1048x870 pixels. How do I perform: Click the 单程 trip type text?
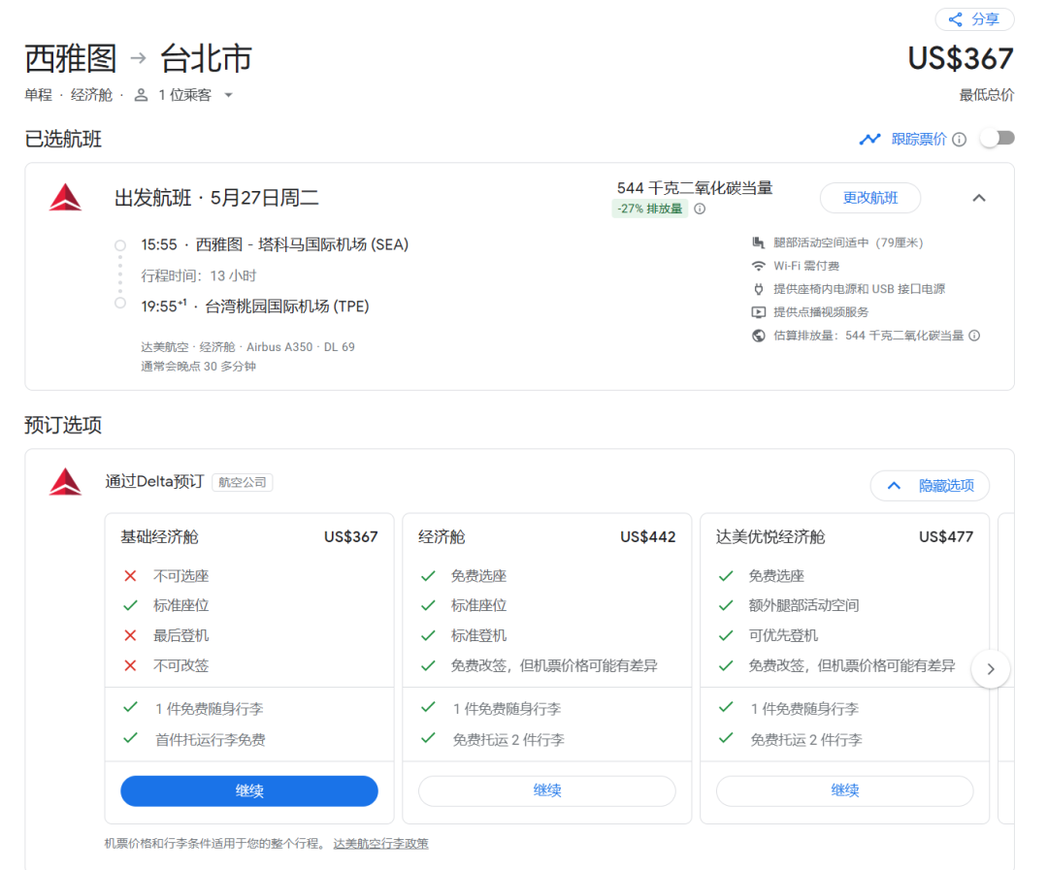(x=38, y=95)
